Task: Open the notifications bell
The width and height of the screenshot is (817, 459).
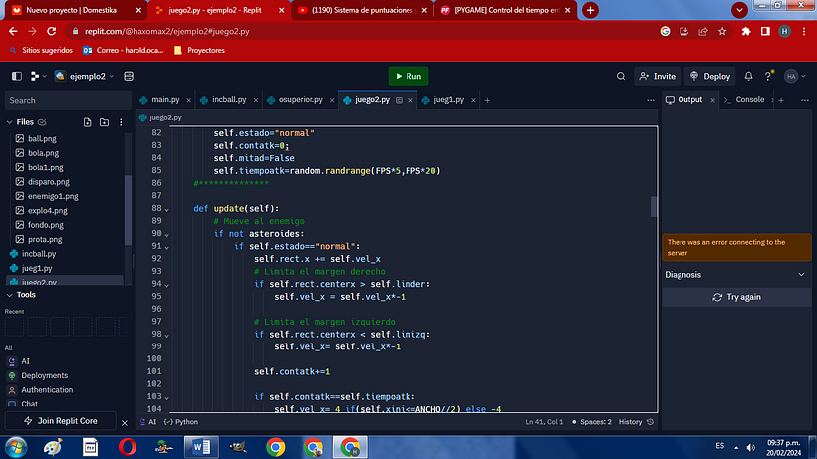Action: pos(748,76)
